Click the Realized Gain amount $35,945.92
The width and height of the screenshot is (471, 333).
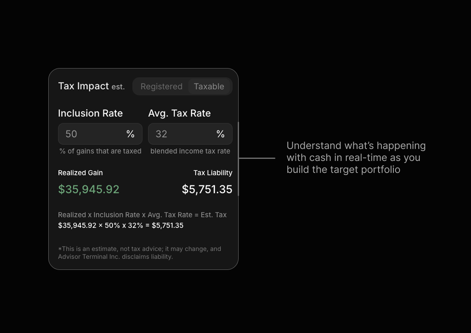tap(88, 189)
